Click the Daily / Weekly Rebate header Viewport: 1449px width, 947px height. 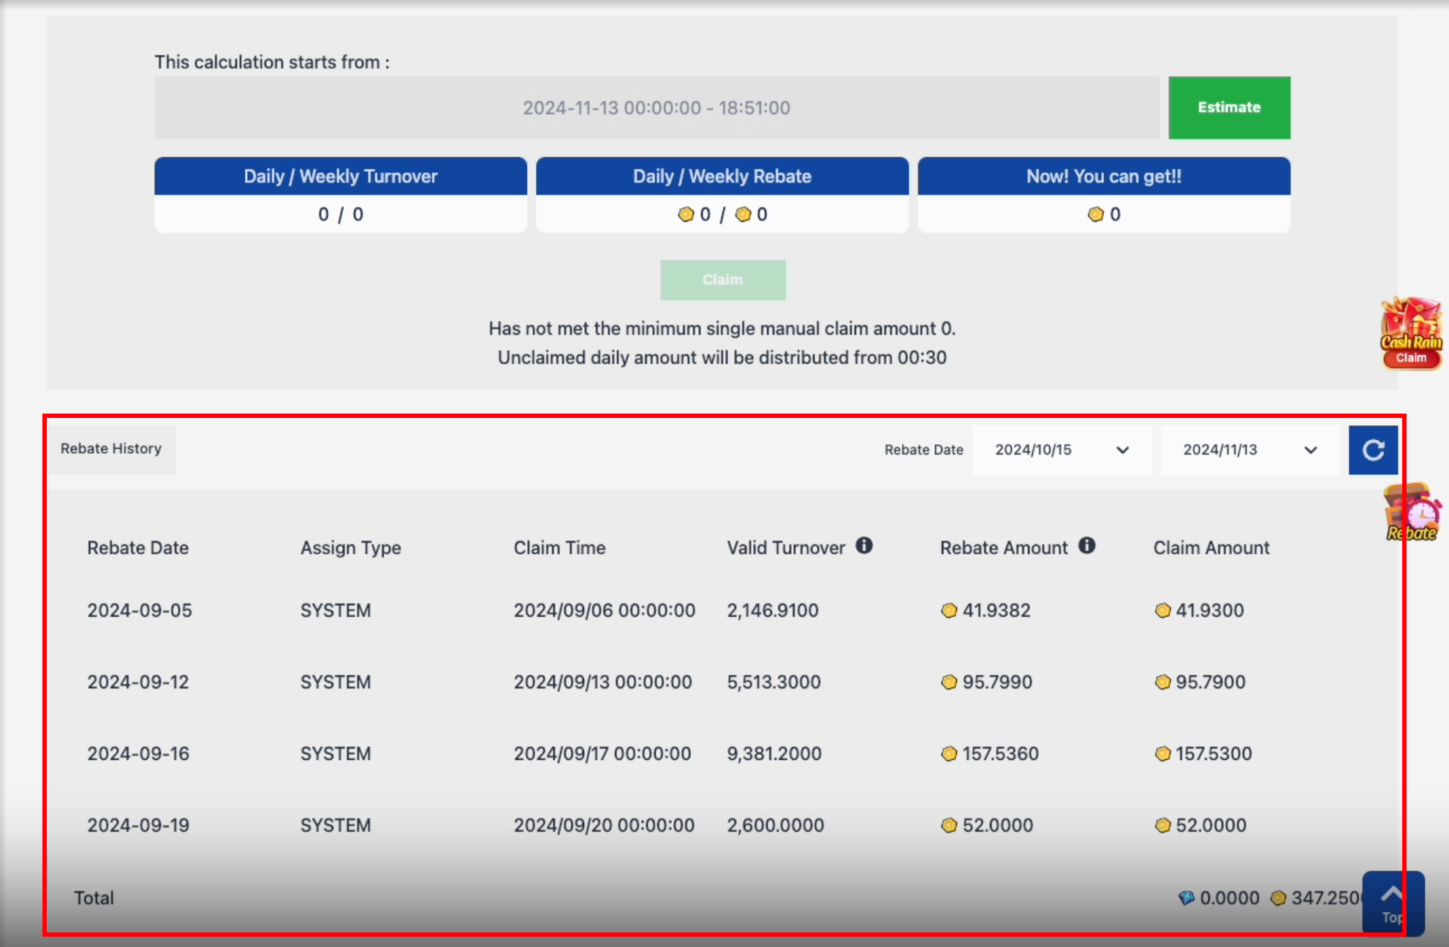point(722,177)
